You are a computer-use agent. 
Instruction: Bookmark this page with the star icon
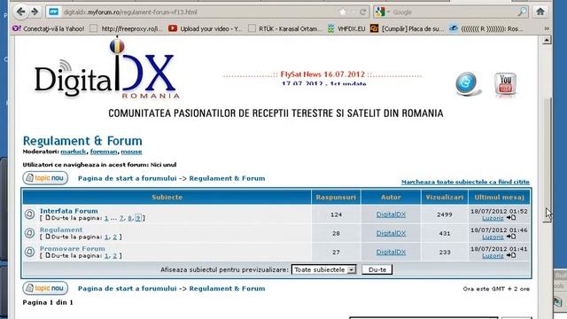[343, 12]
